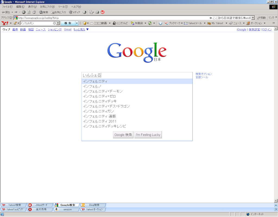This screenshot has height=217, width=278.
Task: Click the green map icon on Yahoo toolbar
Action: click(150, 23)
